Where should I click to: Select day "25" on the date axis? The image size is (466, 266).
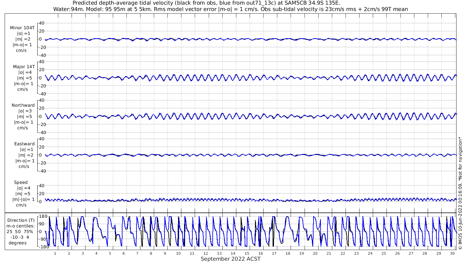coord(384,253)
